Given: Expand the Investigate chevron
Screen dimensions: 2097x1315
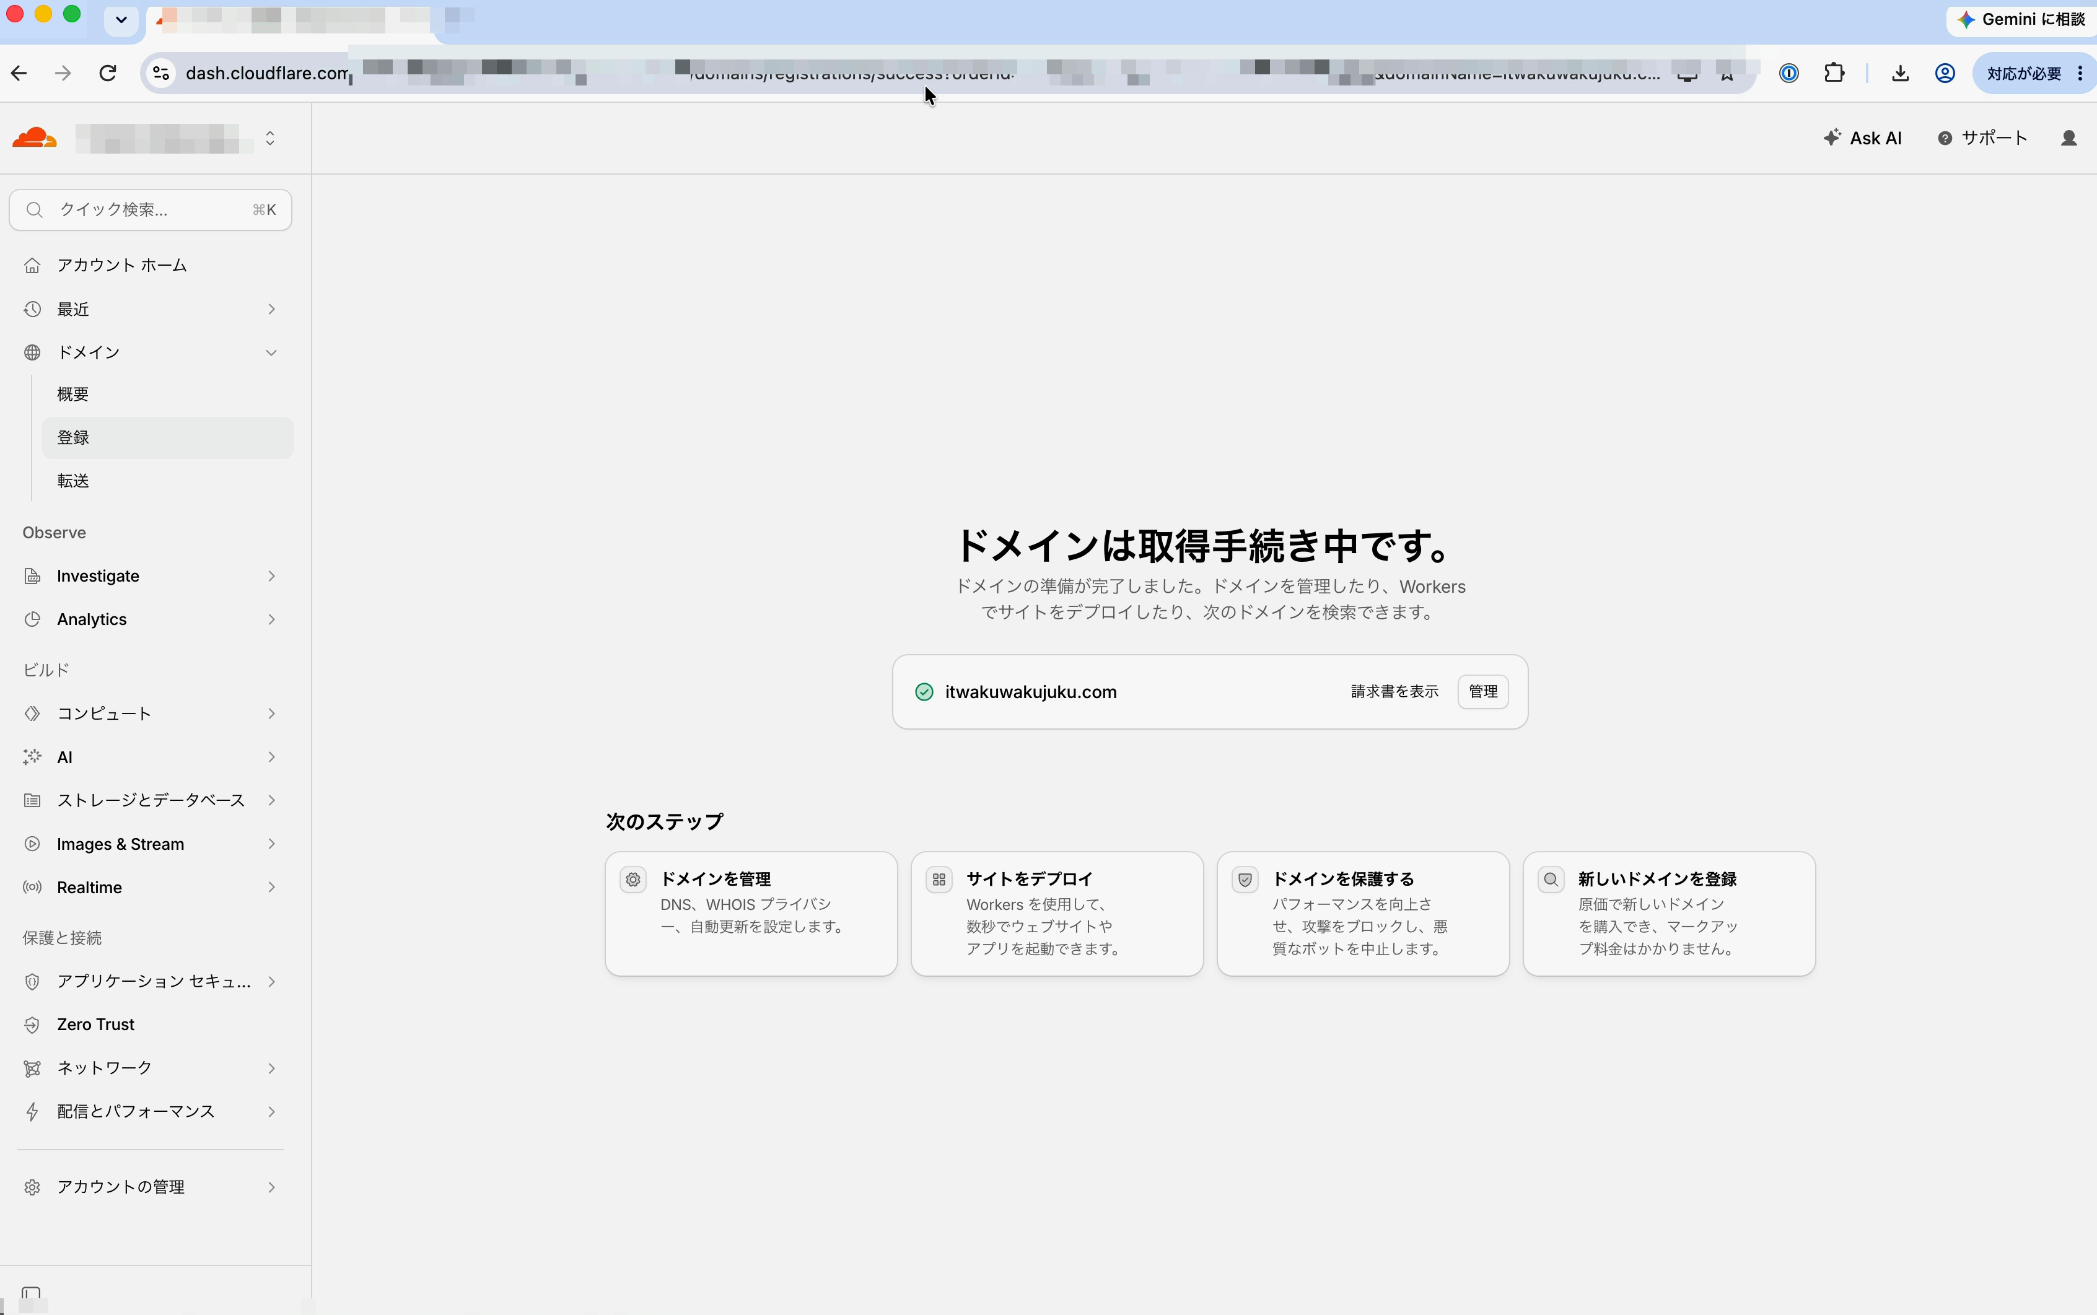Looking at the screenshot, I should (271, 576).
